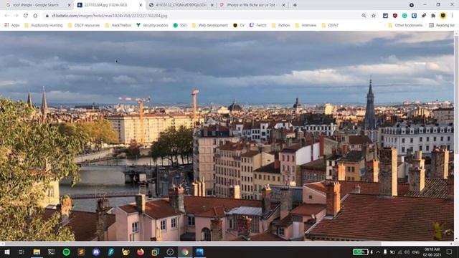The image size is (459, 258).
Task: Open Firefox from the taskbar
Action: click(141, 252)
